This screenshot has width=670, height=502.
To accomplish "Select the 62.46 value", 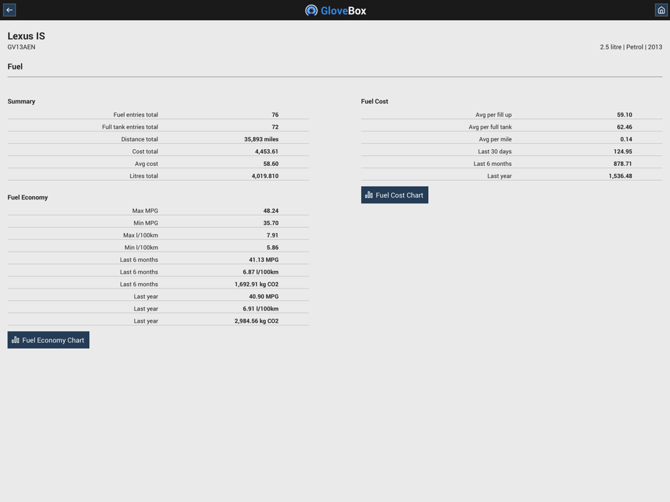I will (624, 127).
